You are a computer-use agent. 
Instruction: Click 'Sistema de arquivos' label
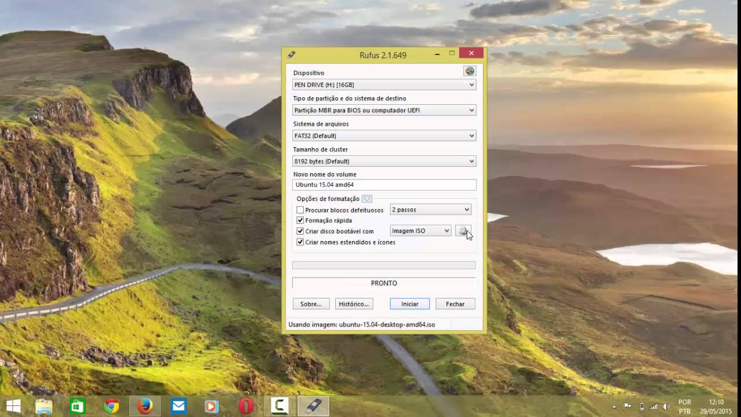(321, 124)
